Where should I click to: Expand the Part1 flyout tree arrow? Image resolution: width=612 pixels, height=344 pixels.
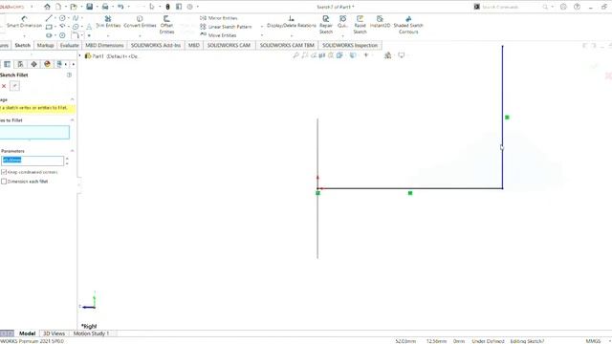point(80,56)
